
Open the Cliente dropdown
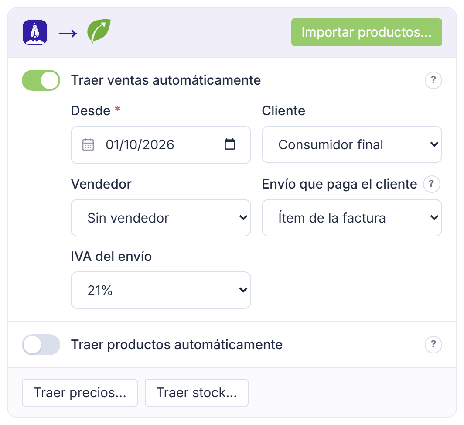(x=351, y=144)
